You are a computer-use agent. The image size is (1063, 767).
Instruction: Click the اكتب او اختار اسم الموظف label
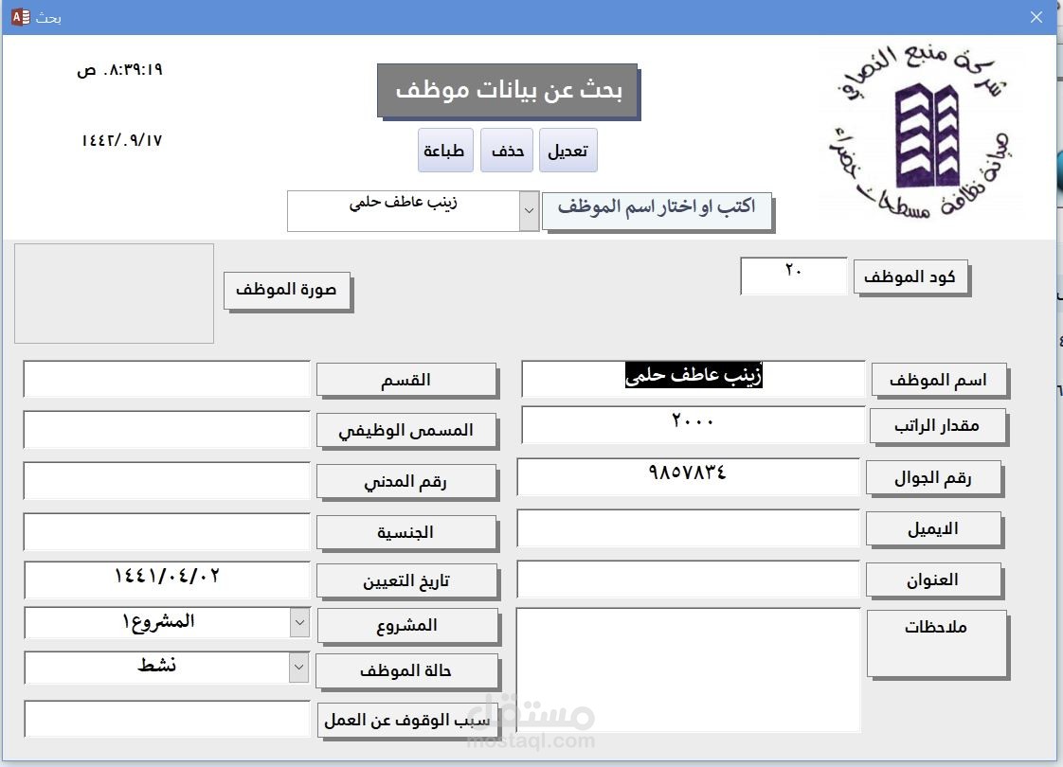click(x=657, y=211)
